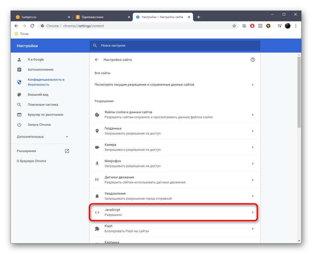312x254 pixels.
Task: Select Внешний вид in the sidebar
Action: coord(38,95)
